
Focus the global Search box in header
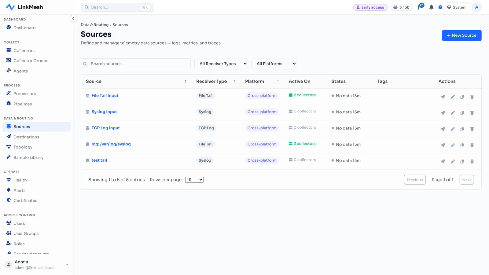click(117, 7)
